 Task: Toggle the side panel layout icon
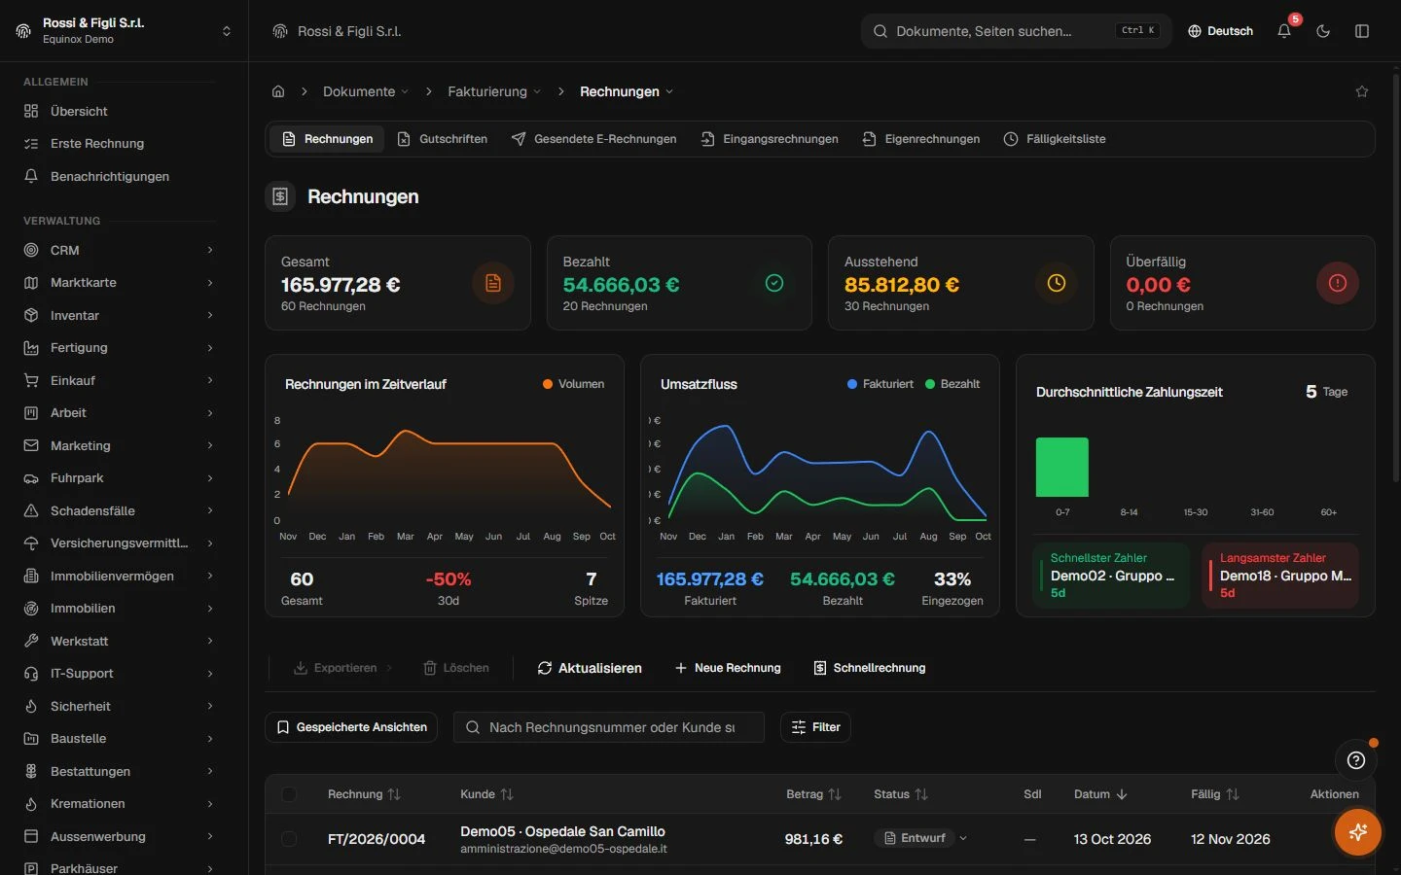pyautogui.click(x=1362, y=31)
